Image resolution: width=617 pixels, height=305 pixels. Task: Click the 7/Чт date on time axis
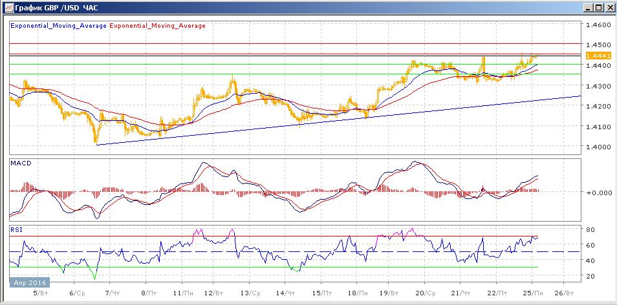pyautogui.click(x=112, y=293)
